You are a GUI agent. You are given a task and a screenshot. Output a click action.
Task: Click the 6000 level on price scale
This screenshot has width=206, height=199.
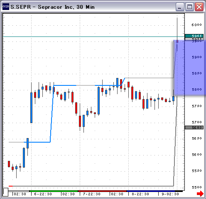[x=196, y=25]
